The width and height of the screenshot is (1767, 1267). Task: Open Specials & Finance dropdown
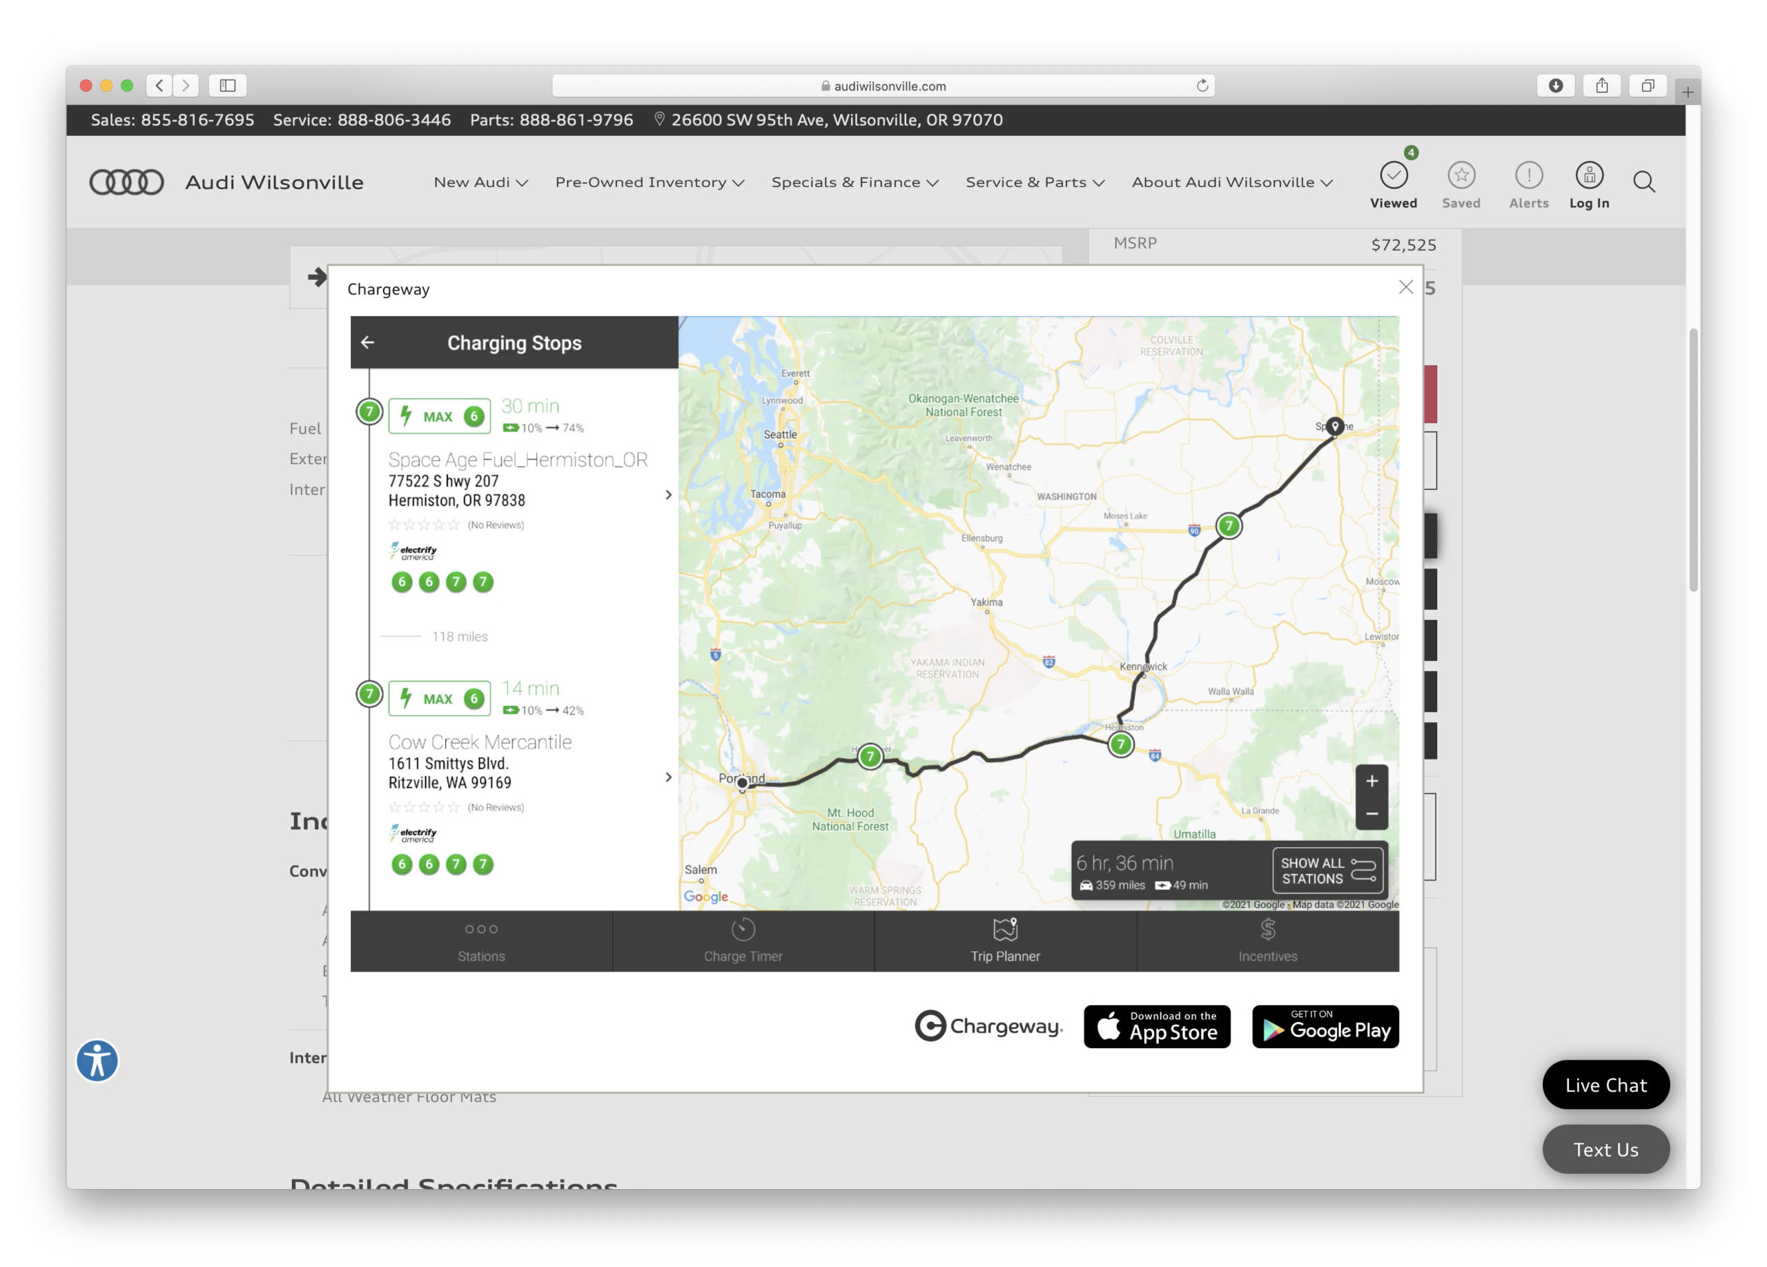[x=855, y=182]
